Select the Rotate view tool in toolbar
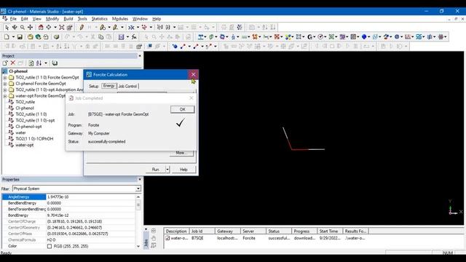 [15, 28]
